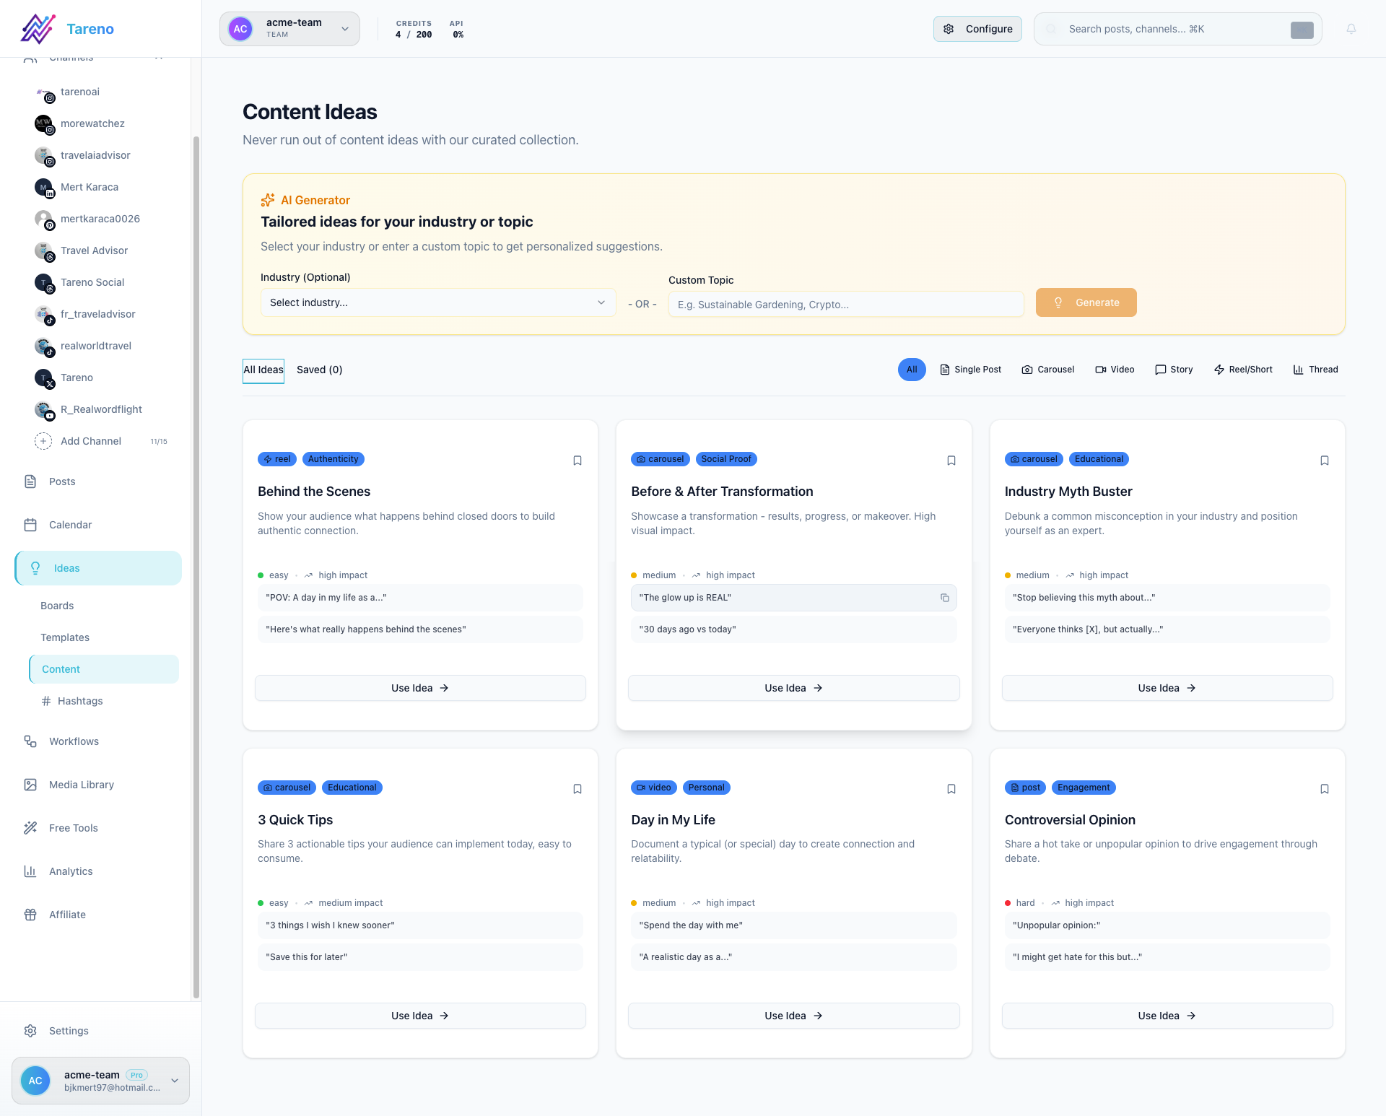Switch to the Saved (0) tab
Viewport: 1386px width, 1116px height.
point(319,370)
